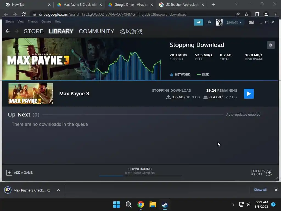Go to the COMMUNITY section
The height and width of the screenshot is (211, 281).
pos(96,31)
